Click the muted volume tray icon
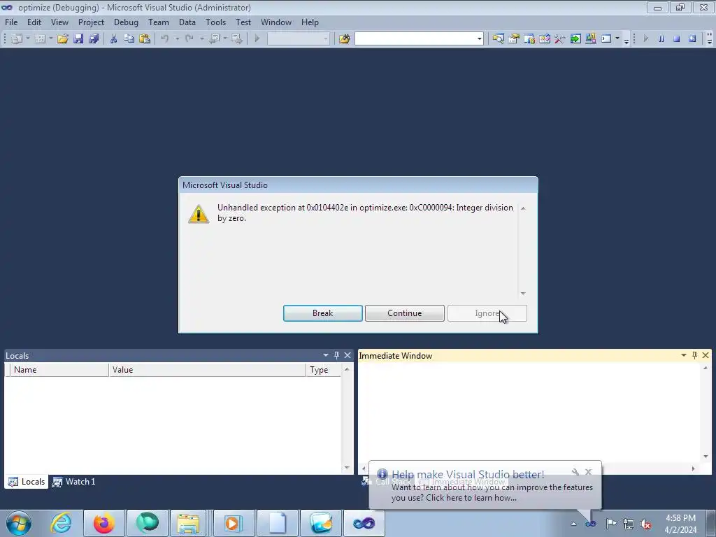 (645, 524)
